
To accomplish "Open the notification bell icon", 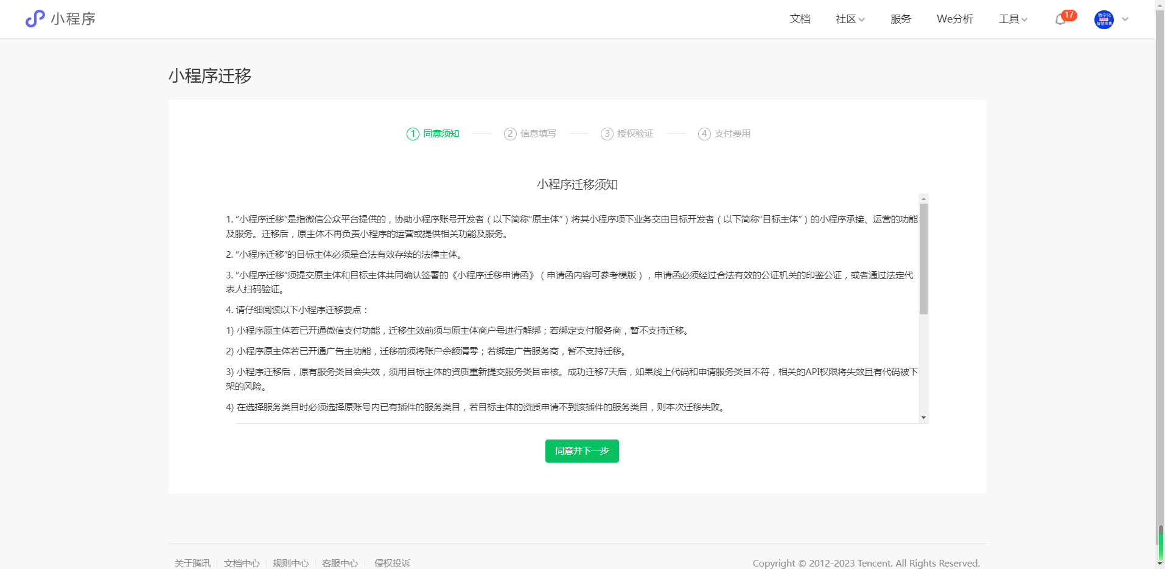I will (x=1060, y=20).
